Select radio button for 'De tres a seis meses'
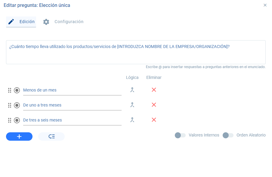272x177 pixels. [x=17, y=120]
